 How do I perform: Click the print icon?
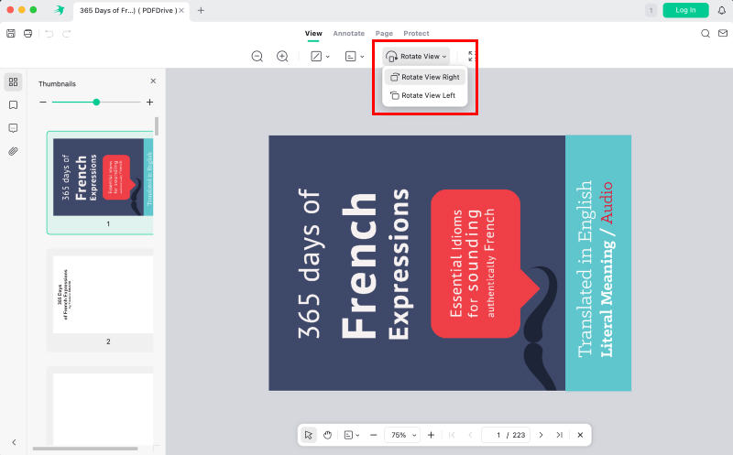pos(28,34)
